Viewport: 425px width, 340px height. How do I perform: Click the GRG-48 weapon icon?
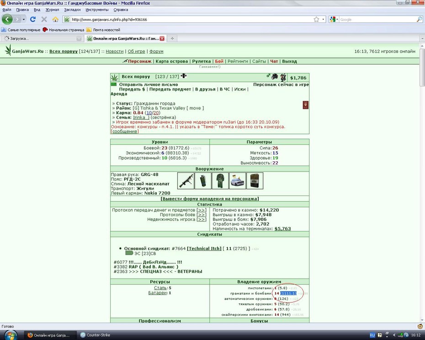pos(186,181)
